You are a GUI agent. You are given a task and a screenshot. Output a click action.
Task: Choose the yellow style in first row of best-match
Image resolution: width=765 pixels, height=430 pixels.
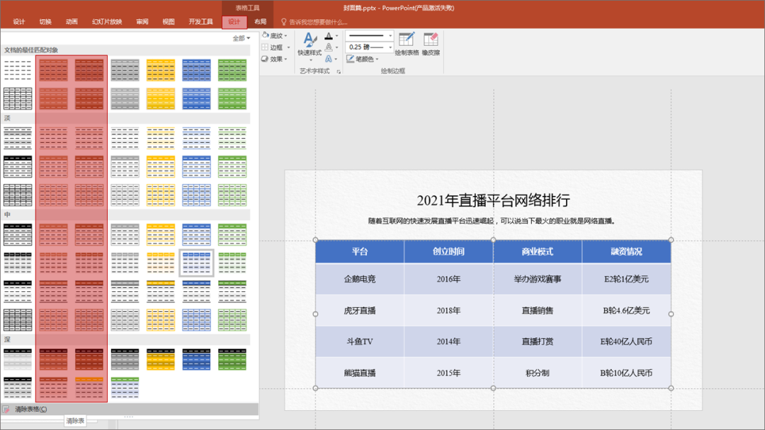tap(161, 70)
